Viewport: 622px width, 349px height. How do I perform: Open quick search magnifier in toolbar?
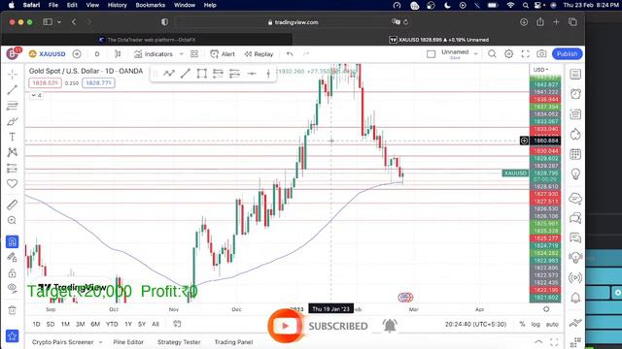point(492,54)
